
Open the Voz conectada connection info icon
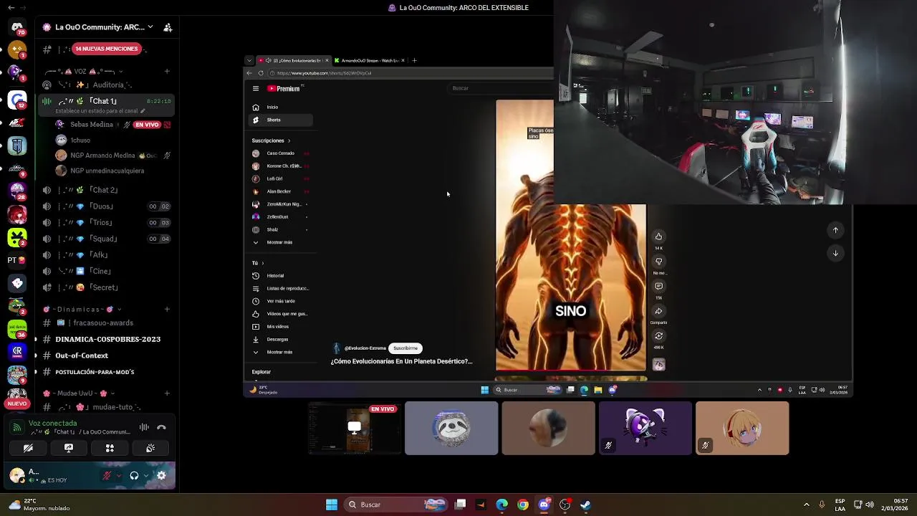(x=16, y=427)
